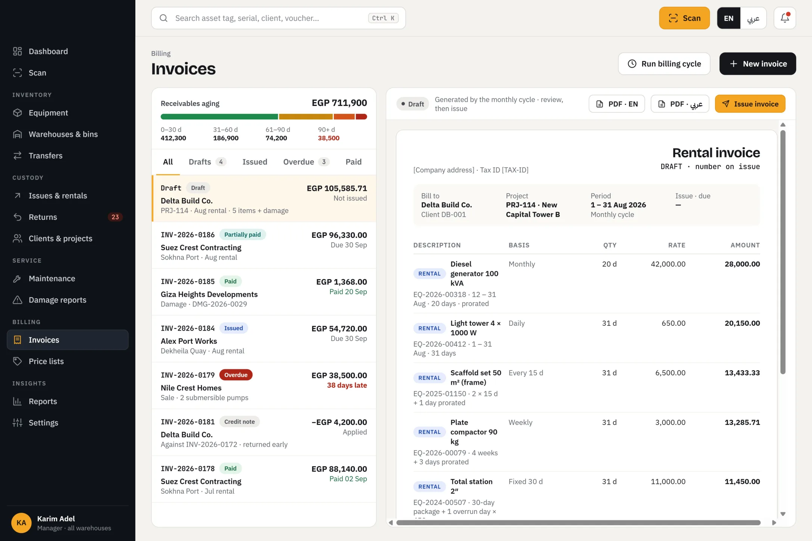Export PDF · EN

pos(617,104)
